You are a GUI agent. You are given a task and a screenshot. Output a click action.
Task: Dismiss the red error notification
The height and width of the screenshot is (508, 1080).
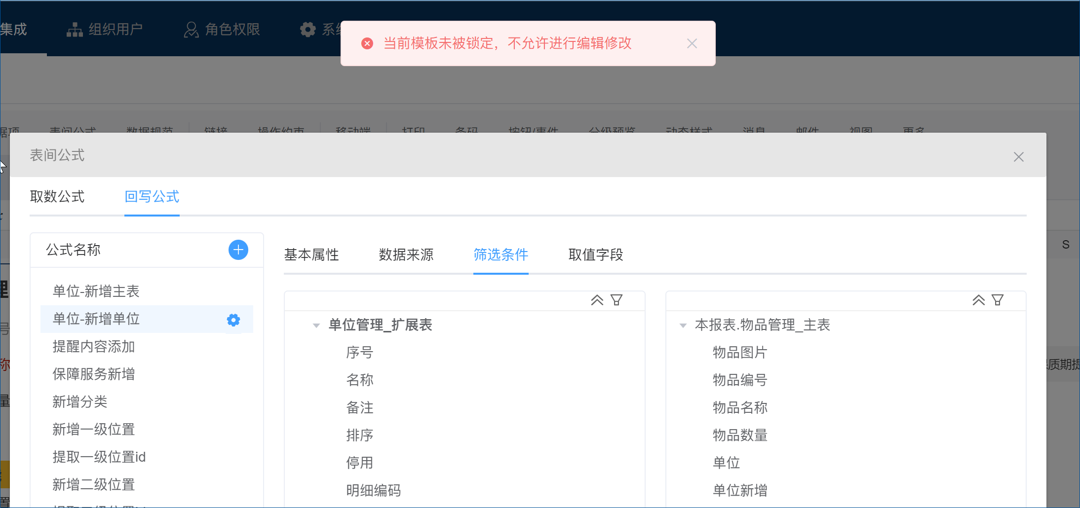(692, 43)
